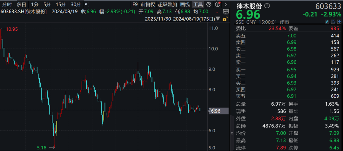Click the pencil note icon
The height and width of the screenshot is (151, 343).
327,22
